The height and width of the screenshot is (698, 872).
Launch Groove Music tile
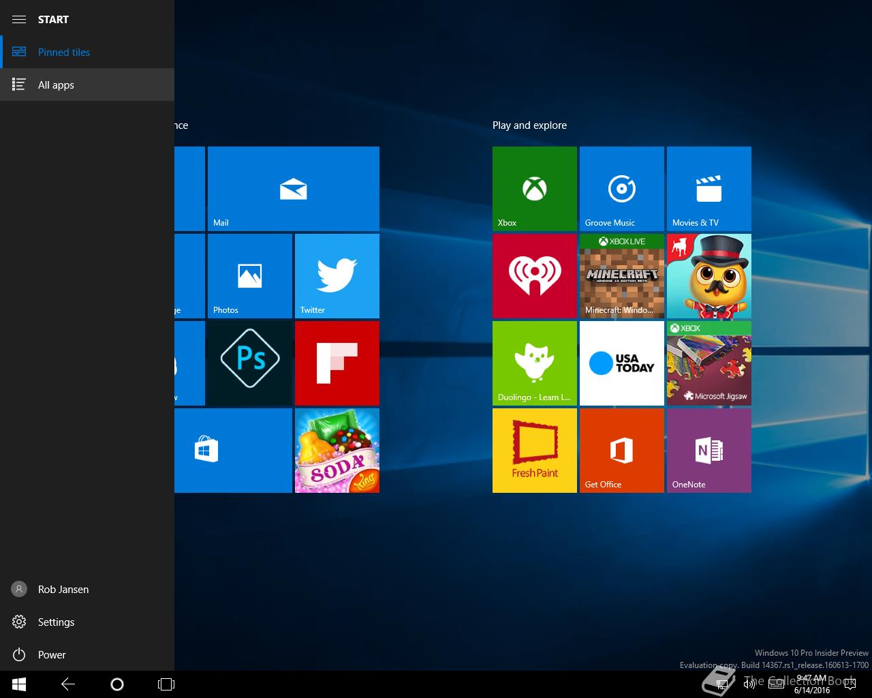pyautogui.click(x=622, y=189)
